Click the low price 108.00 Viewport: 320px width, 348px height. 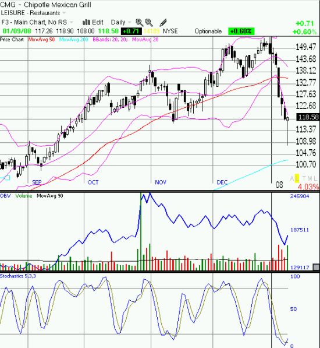click(x=86, y=31)
